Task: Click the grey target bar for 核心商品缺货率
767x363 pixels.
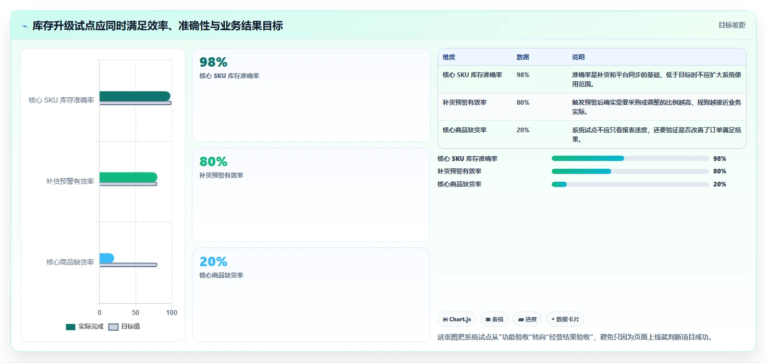Action: (128, 265)
